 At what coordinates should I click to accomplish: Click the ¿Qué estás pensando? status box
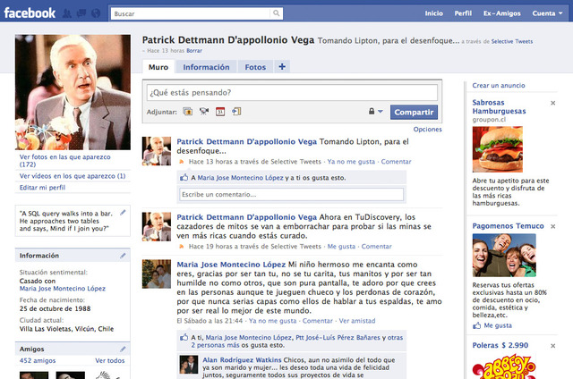click(292, 92)
